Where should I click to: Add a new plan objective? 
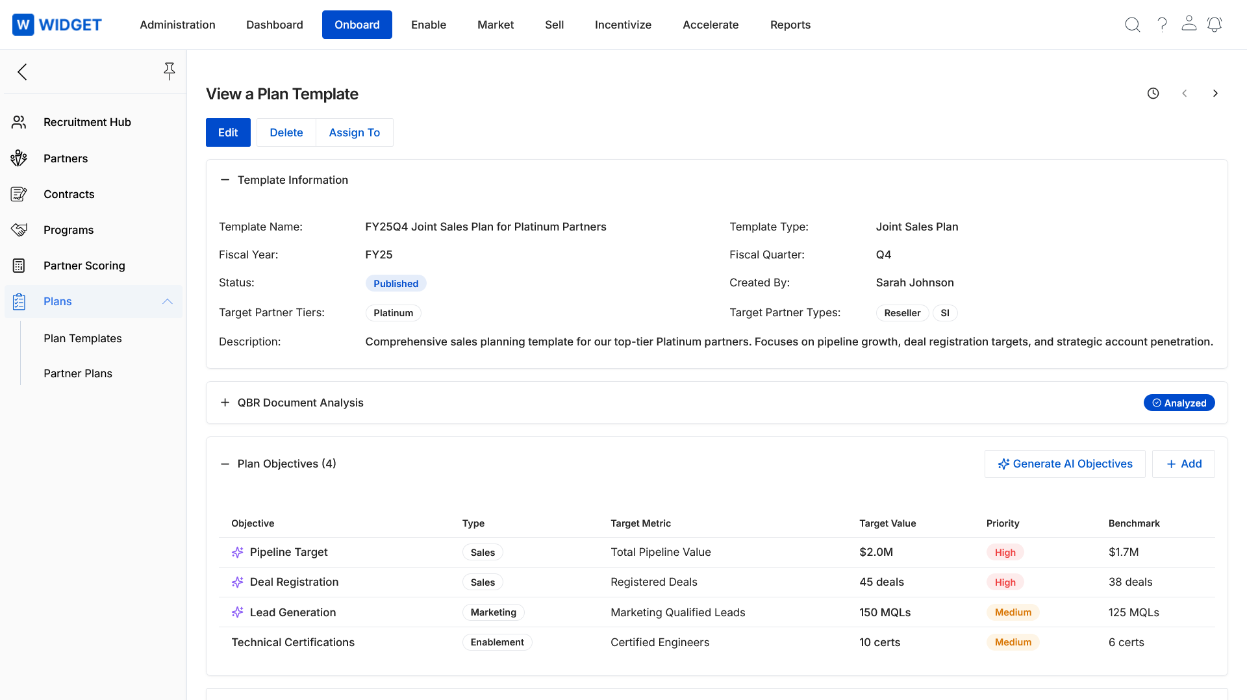click(1183, 464)
